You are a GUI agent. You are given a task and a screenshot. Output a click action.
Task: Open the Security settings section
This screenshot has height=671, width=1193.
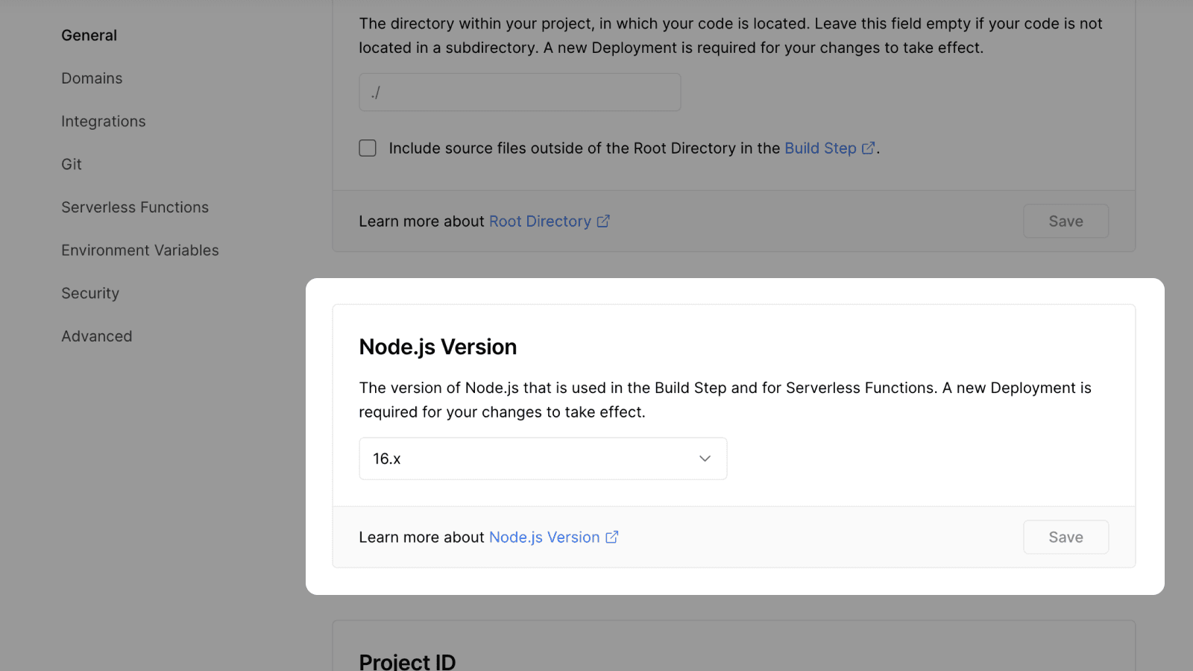[x=89, y=293]
